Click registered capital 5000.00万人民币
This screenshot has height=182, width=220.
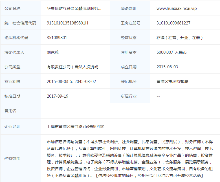click(x=171, y=52)
